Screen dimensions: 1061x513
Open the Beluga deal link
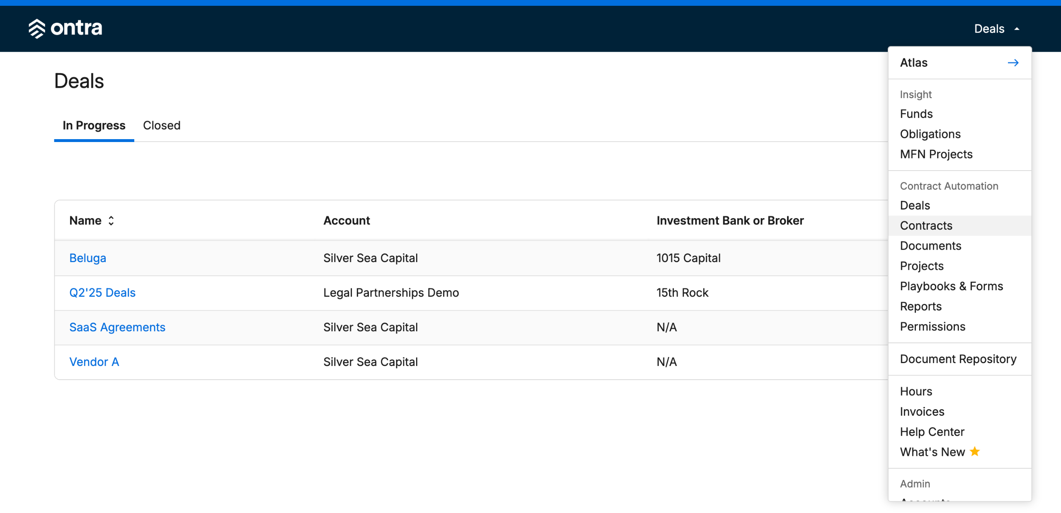(87, 258)
